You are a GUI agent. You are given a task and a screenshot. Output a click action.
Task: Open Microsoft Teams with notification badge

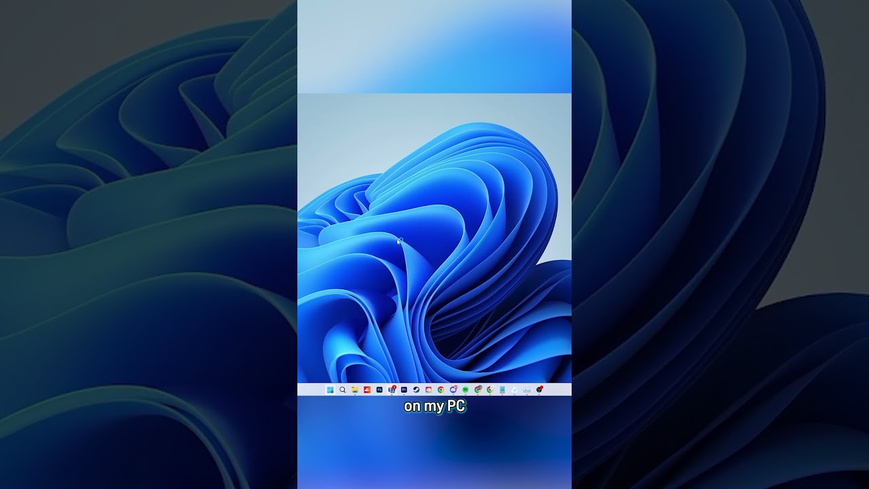click(392, 390)
